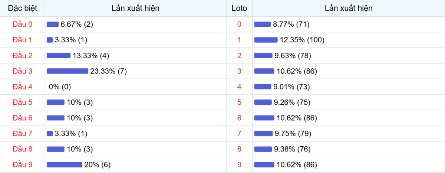This screenshot has width=445, height=173.
Task: Click the 12.35% (100) value text
Action: point(302,40)
